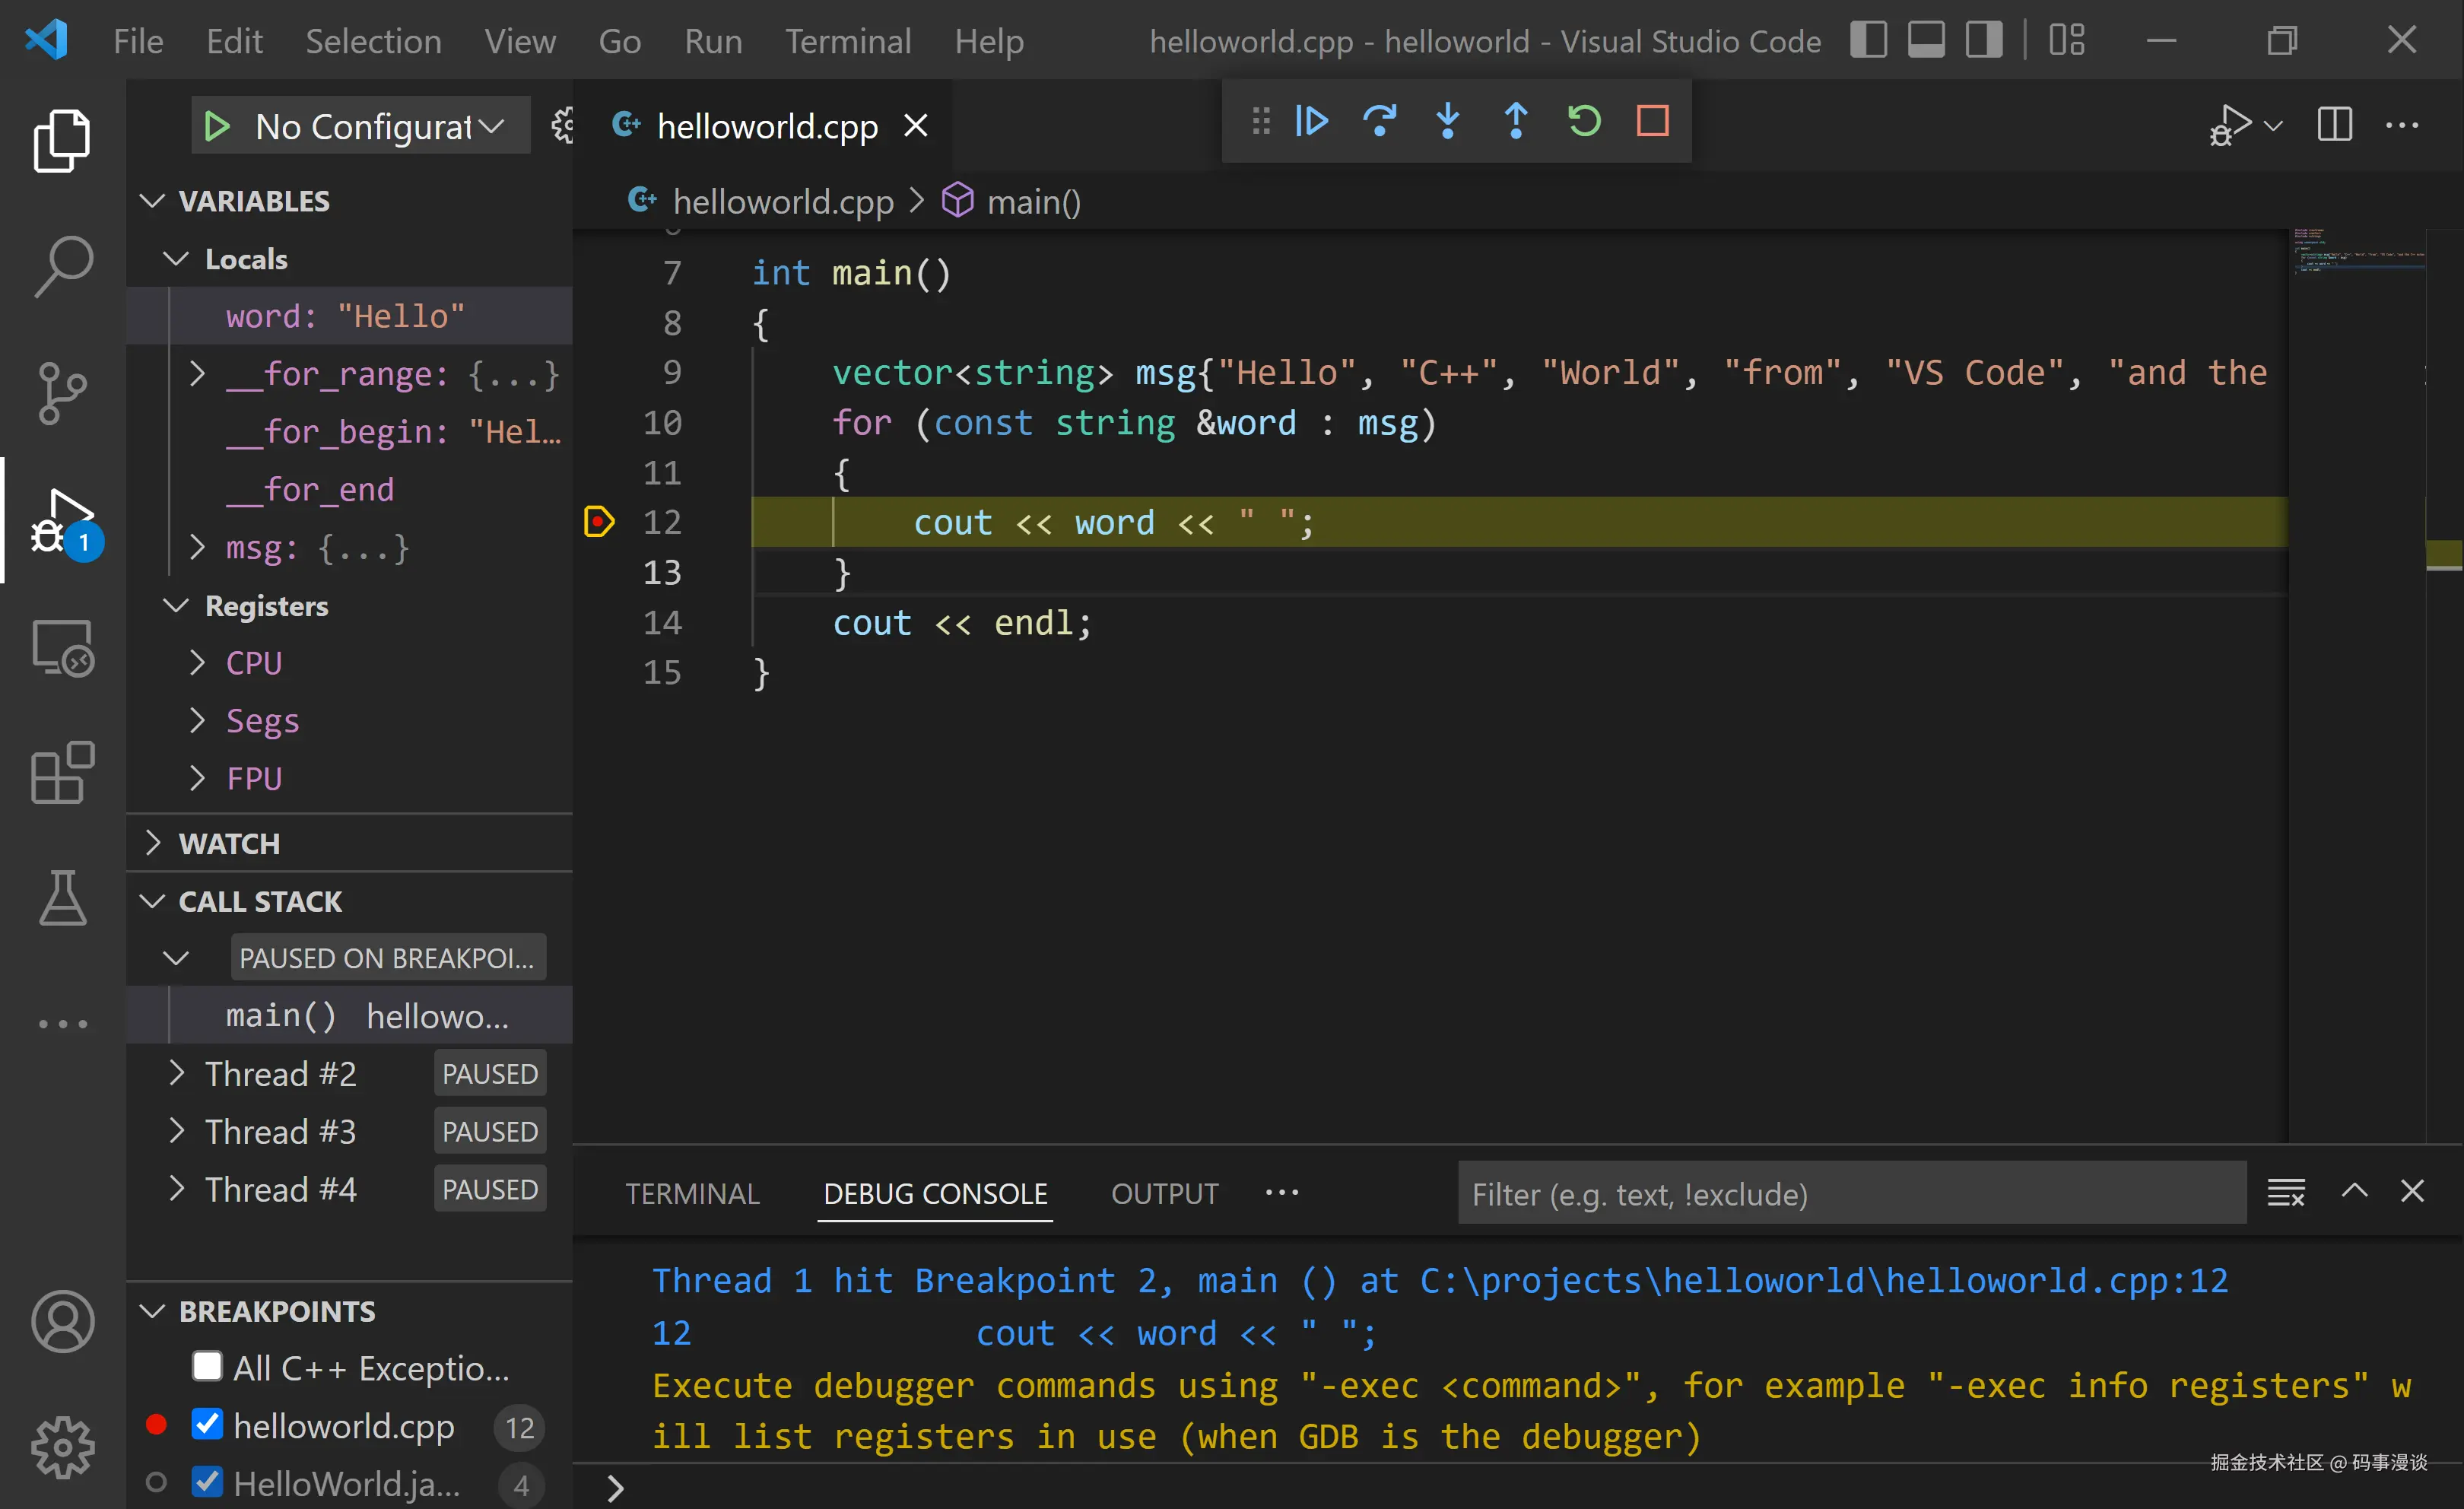Click the Restart debugging icon

(x=1584, y=121)
